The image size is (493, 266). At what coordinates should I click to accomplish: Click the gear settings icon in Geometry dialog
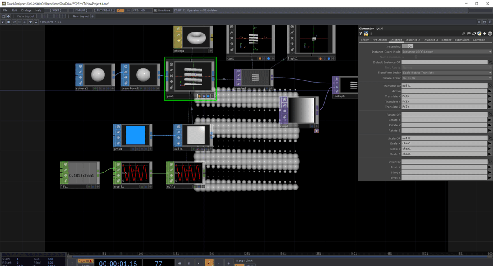pyautogui.click(x=490, y=33)
